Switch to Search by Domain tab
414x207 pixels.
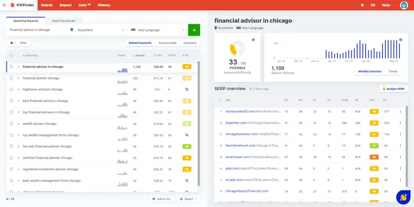63,21
